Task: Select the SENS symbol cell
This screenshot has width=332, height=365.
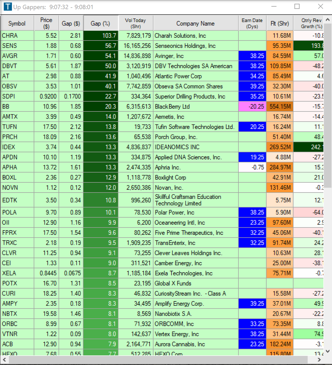Action: coord(17,46)
